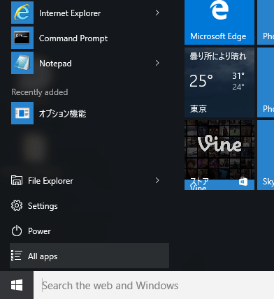Click the Store bag icon on Vine tile

(243, 182)
